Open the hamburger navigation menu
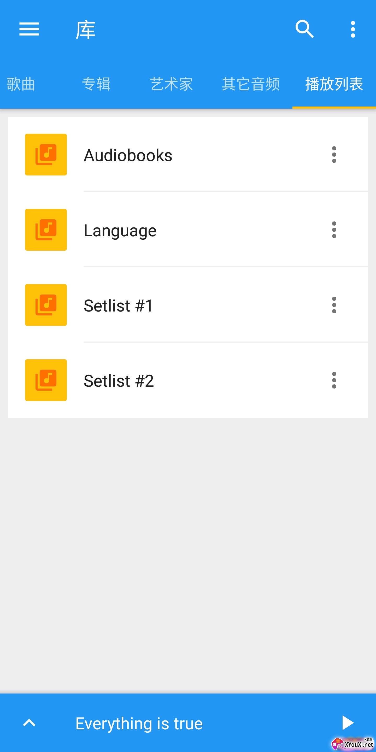This screenshot has width=376, height=752. click(x=29, y=29)
